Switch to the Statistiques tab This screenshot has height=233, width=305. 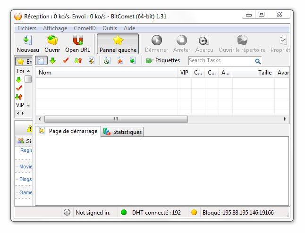[122, 132]
